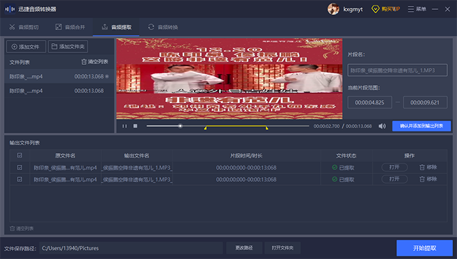This screenshot has width=457, height=259.
Task: Click the 原文件名 column header
Action: (x=65, y=156)
